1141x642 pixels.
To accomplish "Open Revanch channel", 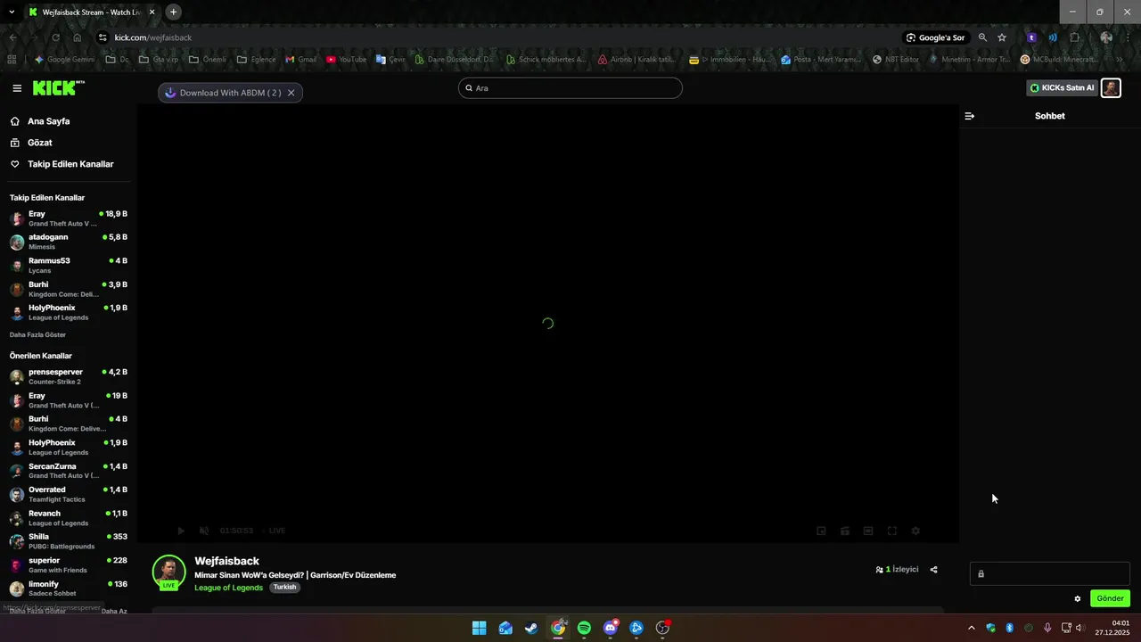I will pyautogui.click(x=69, y=518).
